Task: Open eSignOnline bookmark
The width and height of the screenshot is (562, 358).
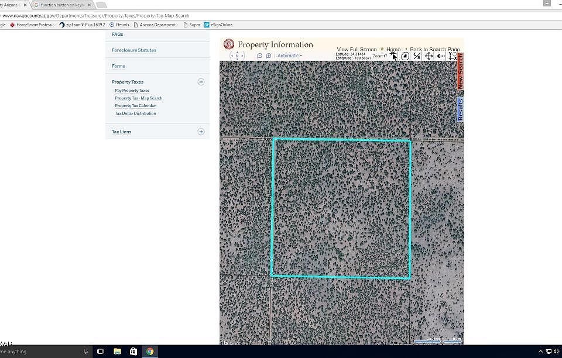Action: pos(218,25)
